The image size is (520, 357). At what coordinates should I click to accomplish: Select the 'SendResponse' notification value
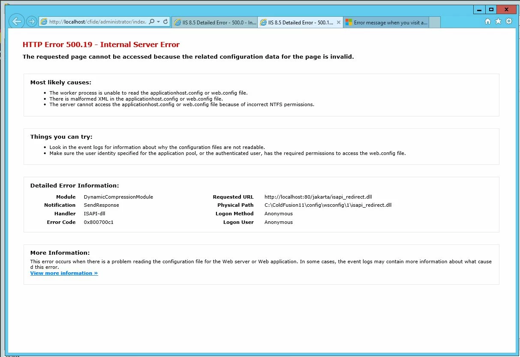101,205
